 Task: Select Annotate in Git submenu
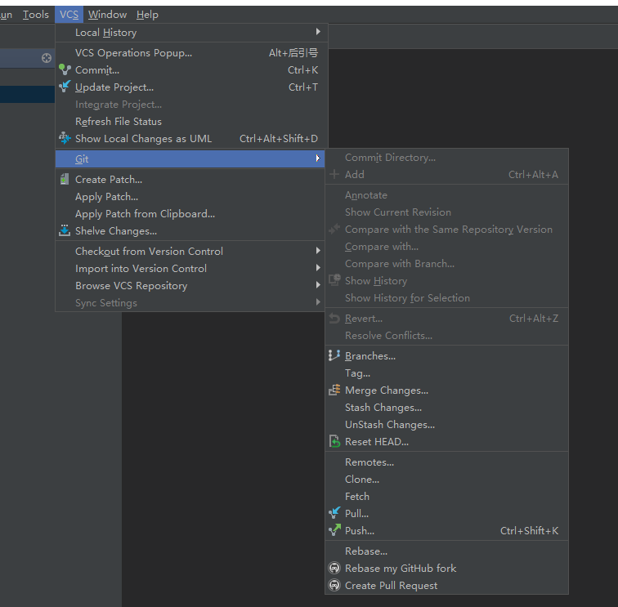[446, 195]
